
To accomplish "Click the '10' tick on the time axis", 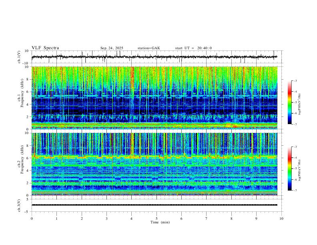I will click(281, 219).
